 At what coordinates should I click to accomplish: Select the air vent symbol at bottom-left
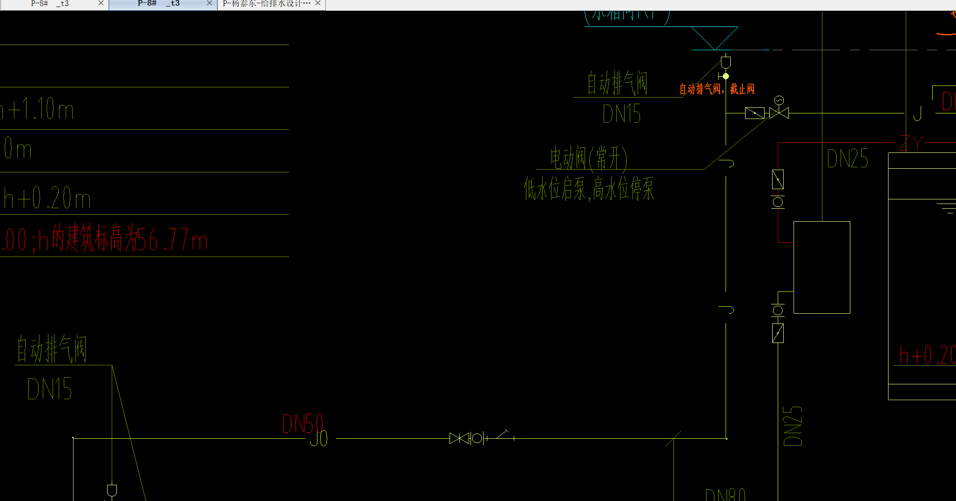coord(112,491)
